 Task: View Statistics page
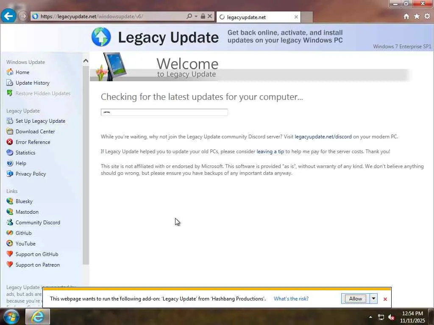25,152
